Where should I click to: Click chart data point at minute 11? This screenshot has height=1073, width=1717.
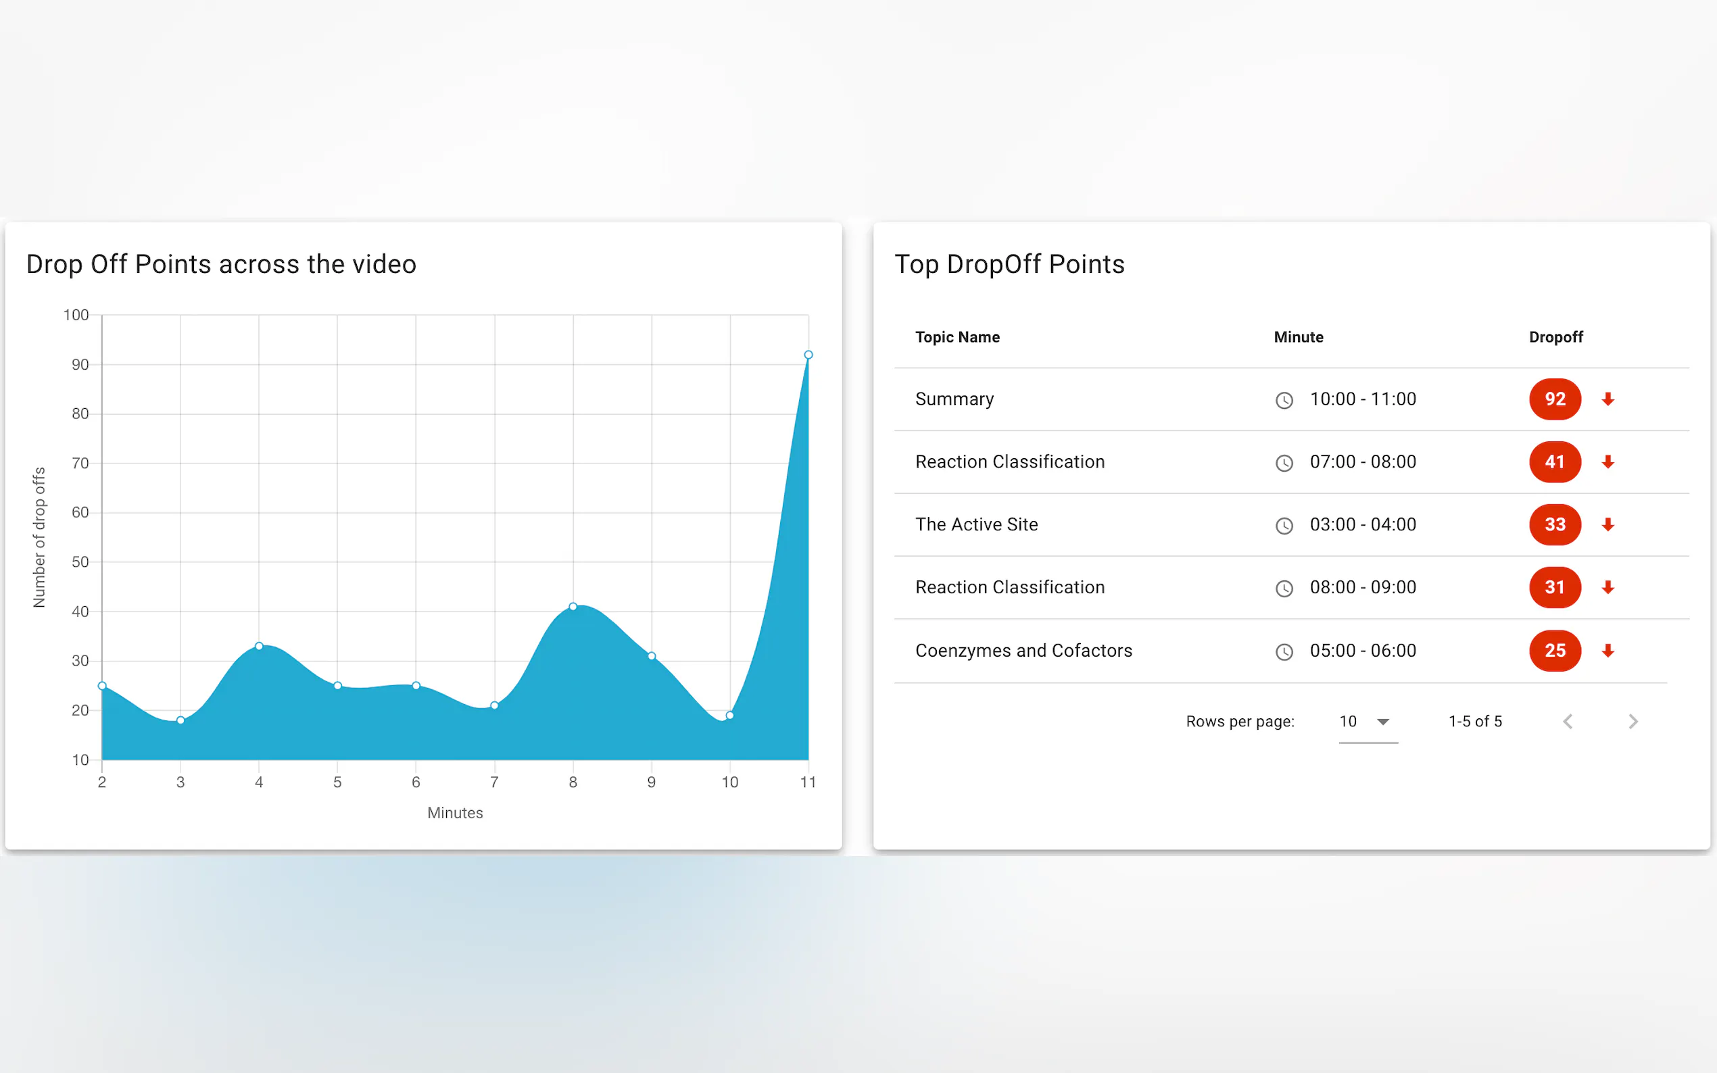point(808,355)
